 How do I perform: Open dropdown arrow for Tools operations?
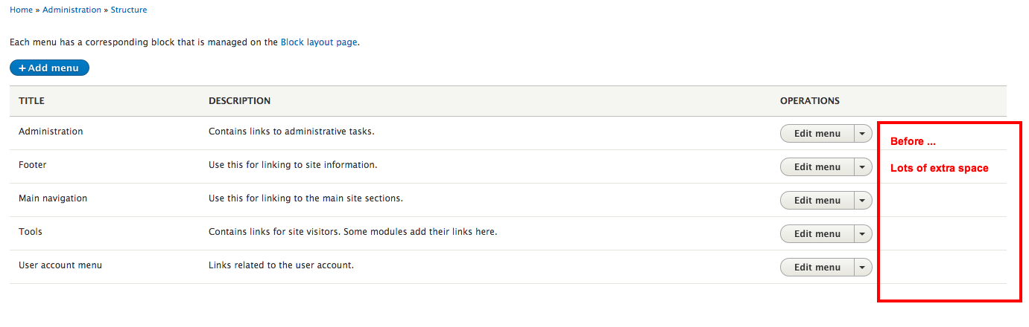[x=862, y=234]
